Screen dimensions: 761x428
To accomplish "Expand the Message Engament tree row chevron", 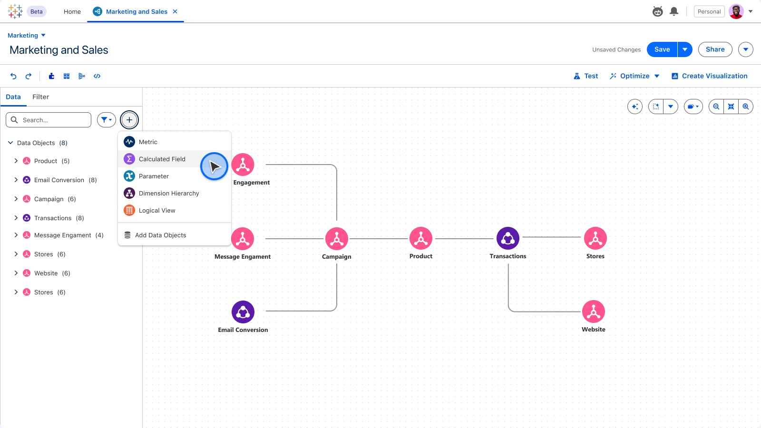I will 16,235.
